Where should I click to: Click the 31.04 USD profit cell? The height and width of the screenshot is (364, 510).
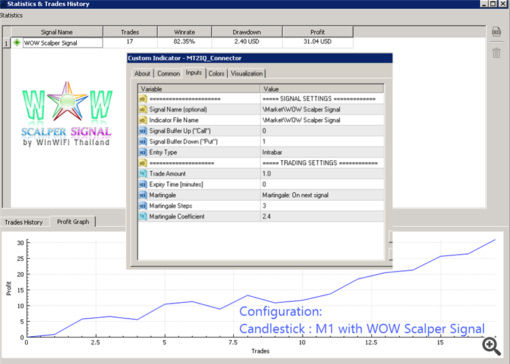pyautogui.click(x=318, y=42)
